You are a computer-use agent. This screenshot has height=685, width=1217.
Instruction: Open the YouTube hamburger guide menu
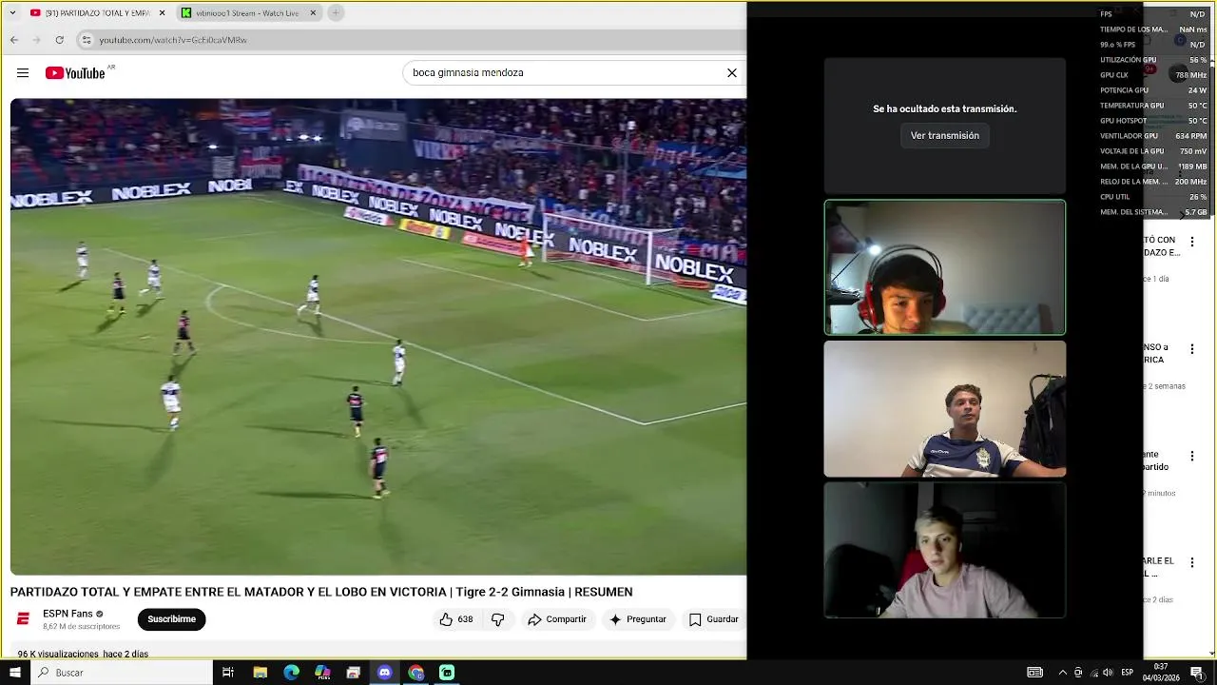coord(23,72)
